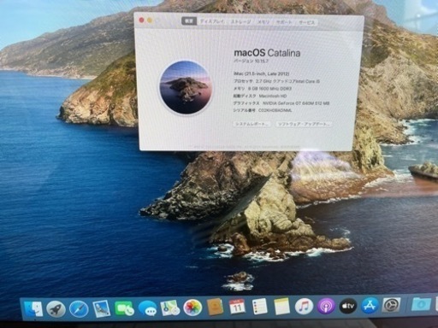Viewport: 438px width, 328px height.
Task: Open Messages speech bubble icon
Action: 147,308
